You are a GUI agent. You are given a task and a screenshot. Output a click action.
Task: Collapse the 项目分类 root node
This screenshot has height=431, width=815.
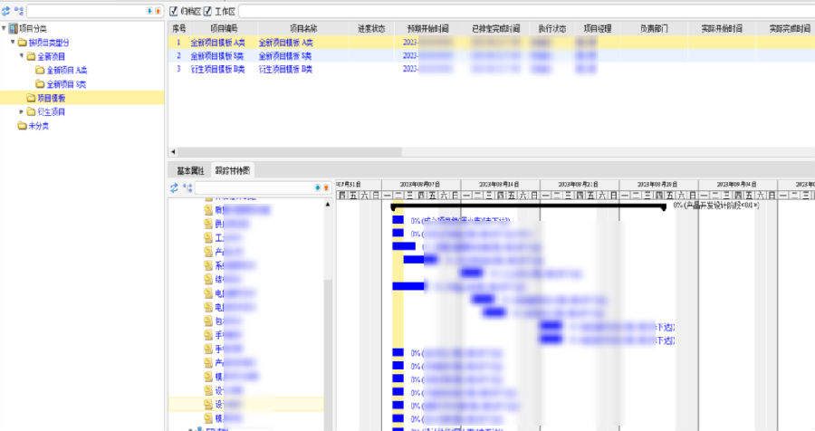click(5, 28)
